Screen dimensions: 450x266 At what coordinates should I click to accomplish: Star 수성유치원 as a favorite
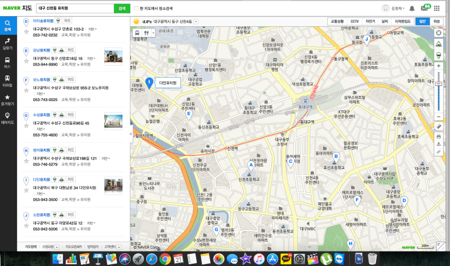pos(26,125)
